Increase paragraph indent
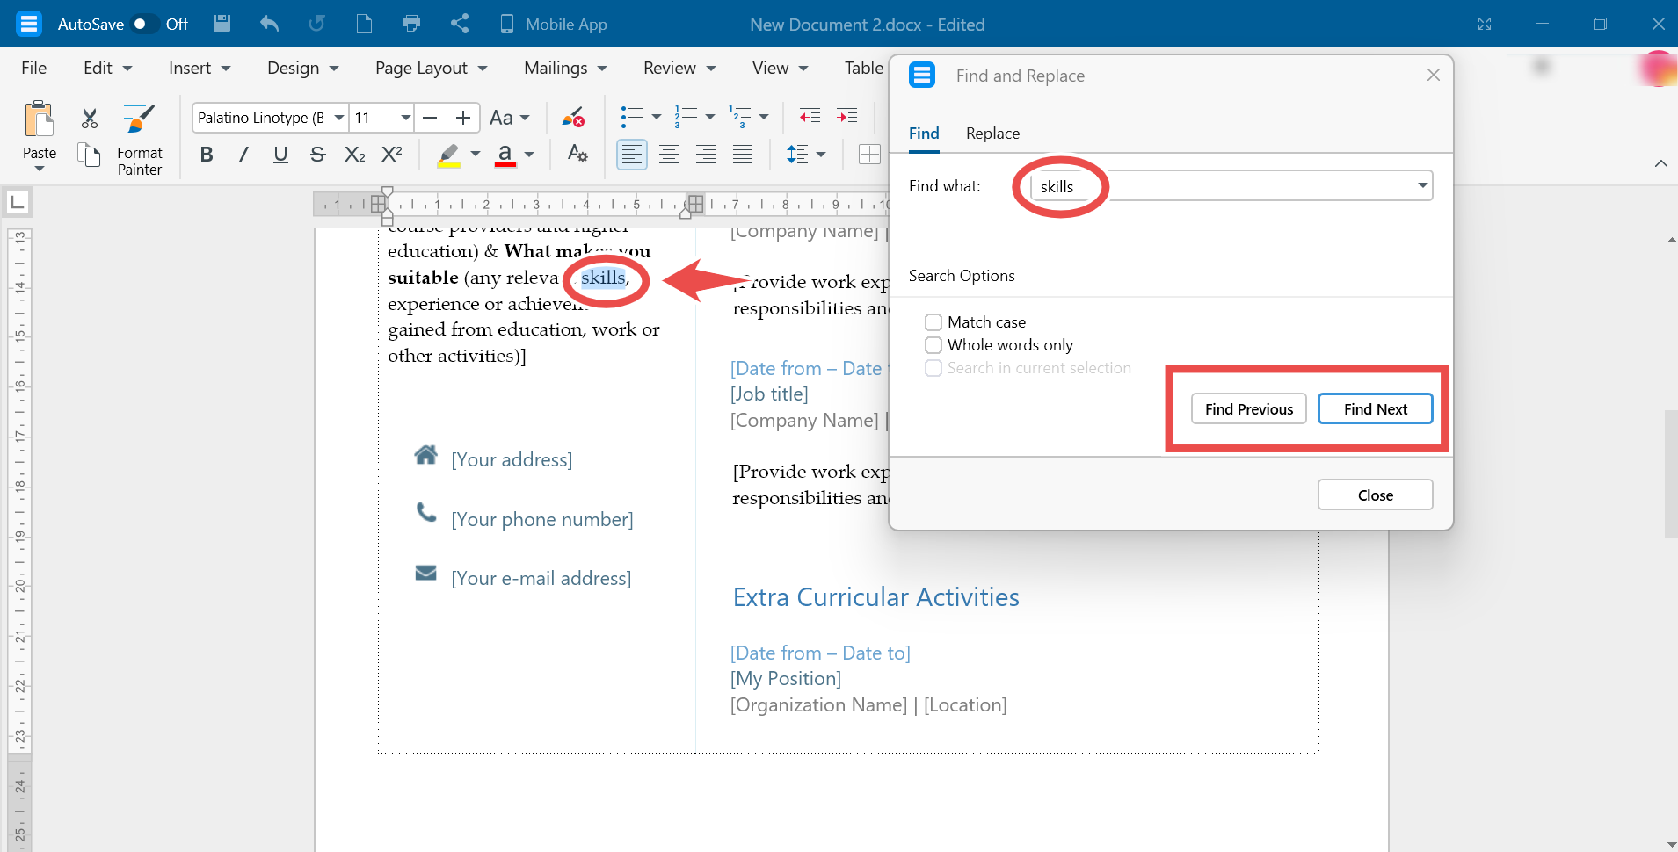Screen dimensions: 1678x852 (846, 117)
